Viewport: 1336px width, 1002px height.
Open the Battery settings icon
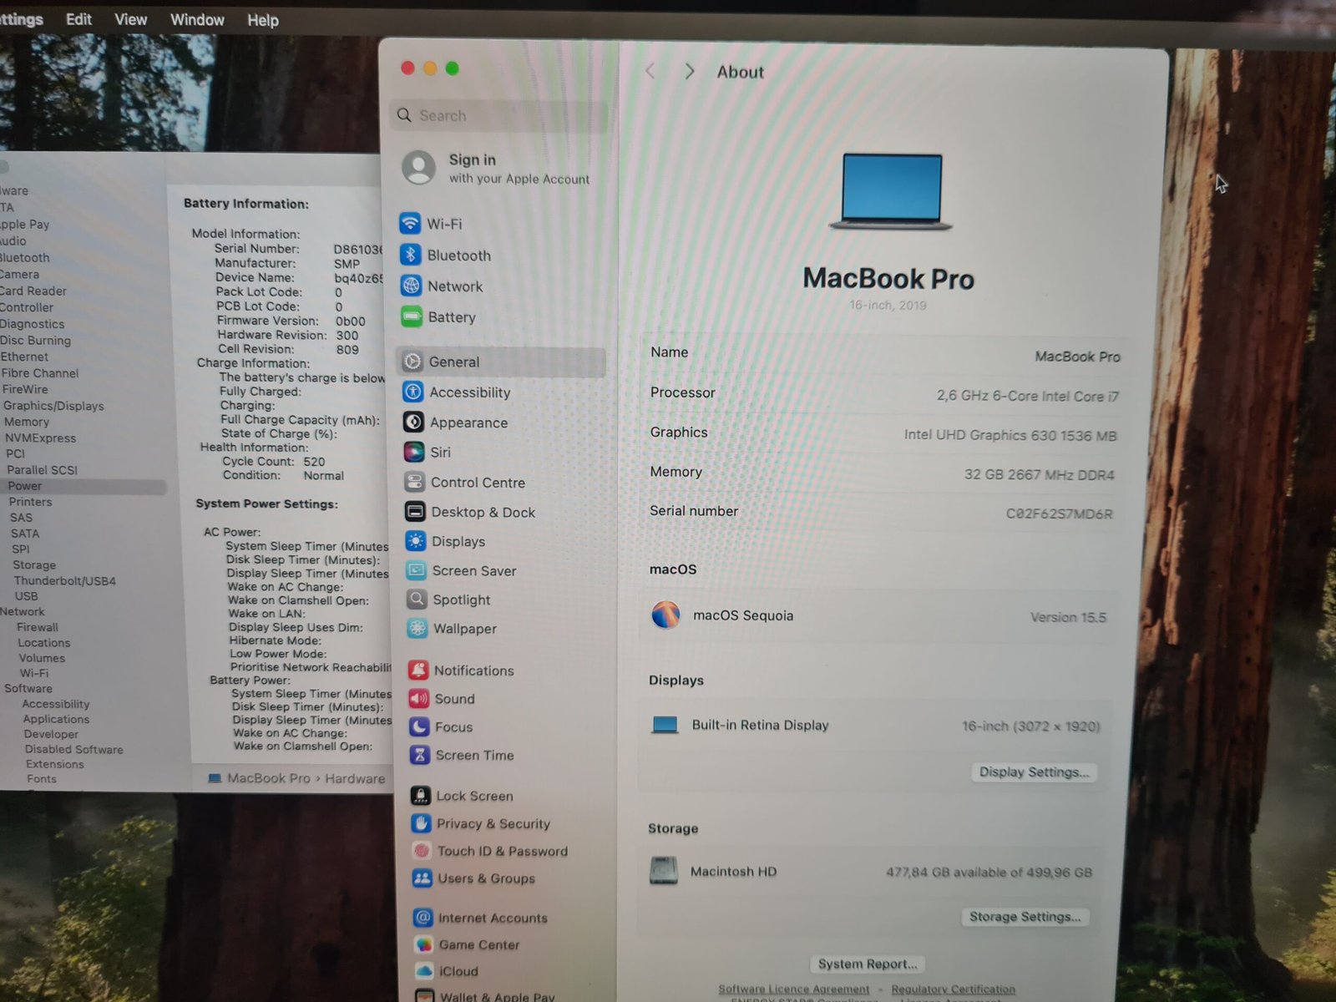pos(412,316)
